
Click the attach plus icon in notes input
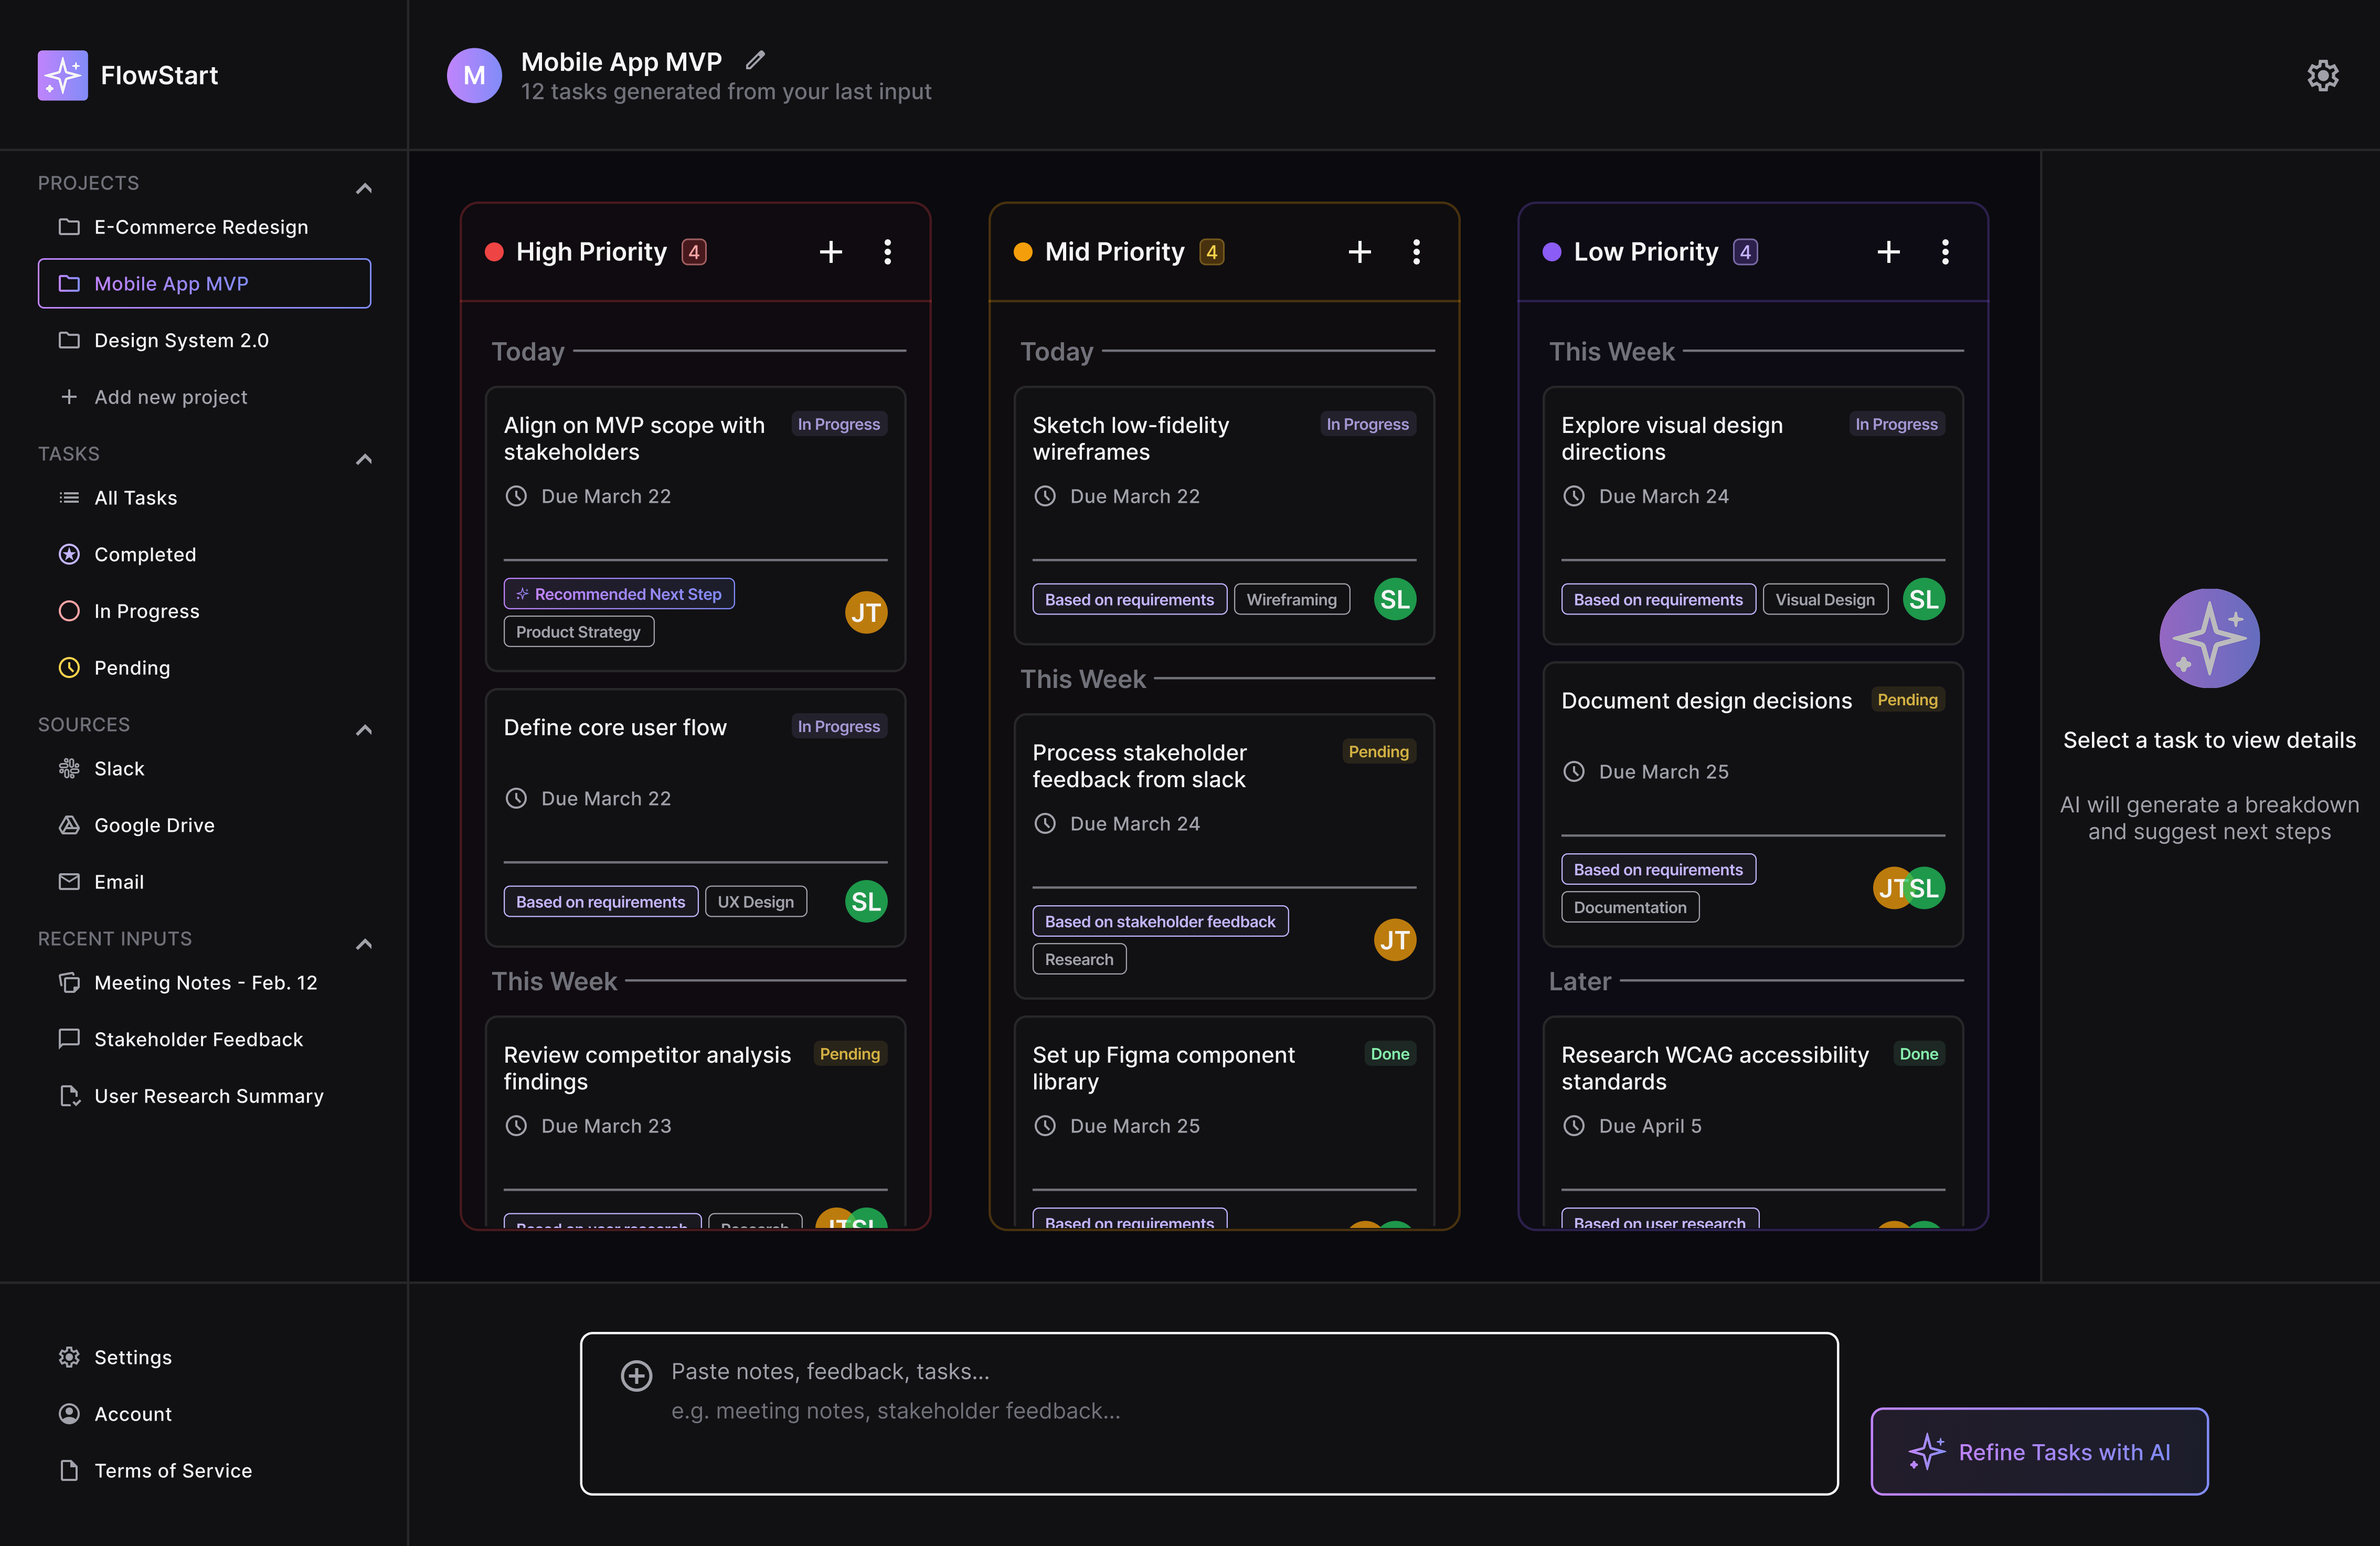click(x=636, y=1376)
